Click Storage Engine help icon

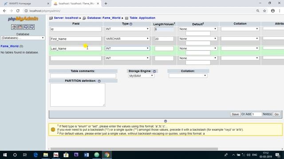pyautogui.click(x=154, y=72)
